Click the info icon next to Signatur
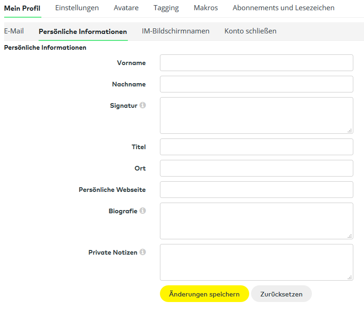 click(143, 105)
